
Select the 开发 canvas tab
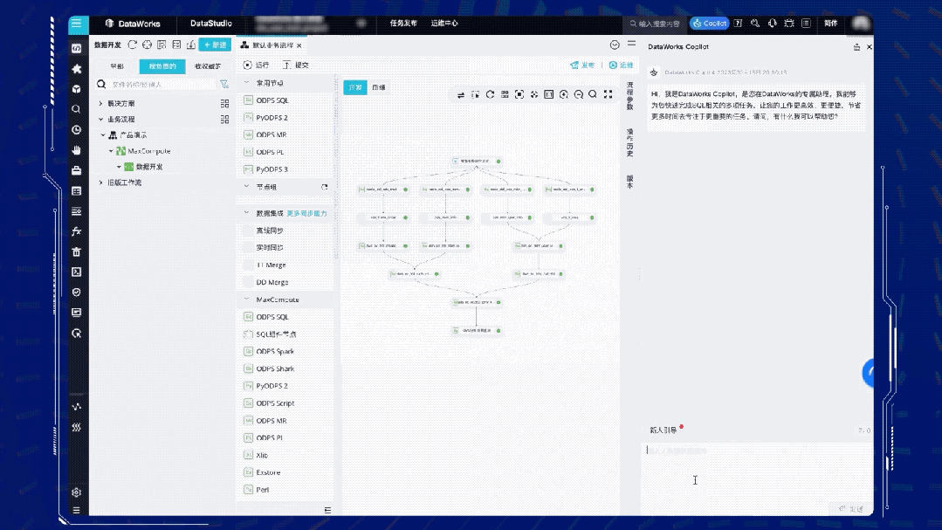point(355,87)
